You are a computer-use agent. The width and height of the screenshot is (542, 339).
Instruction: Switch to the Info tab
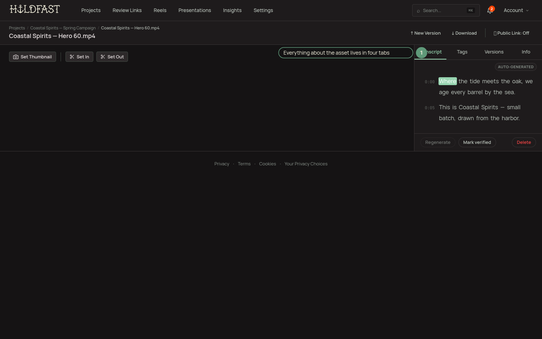point(526,52)
